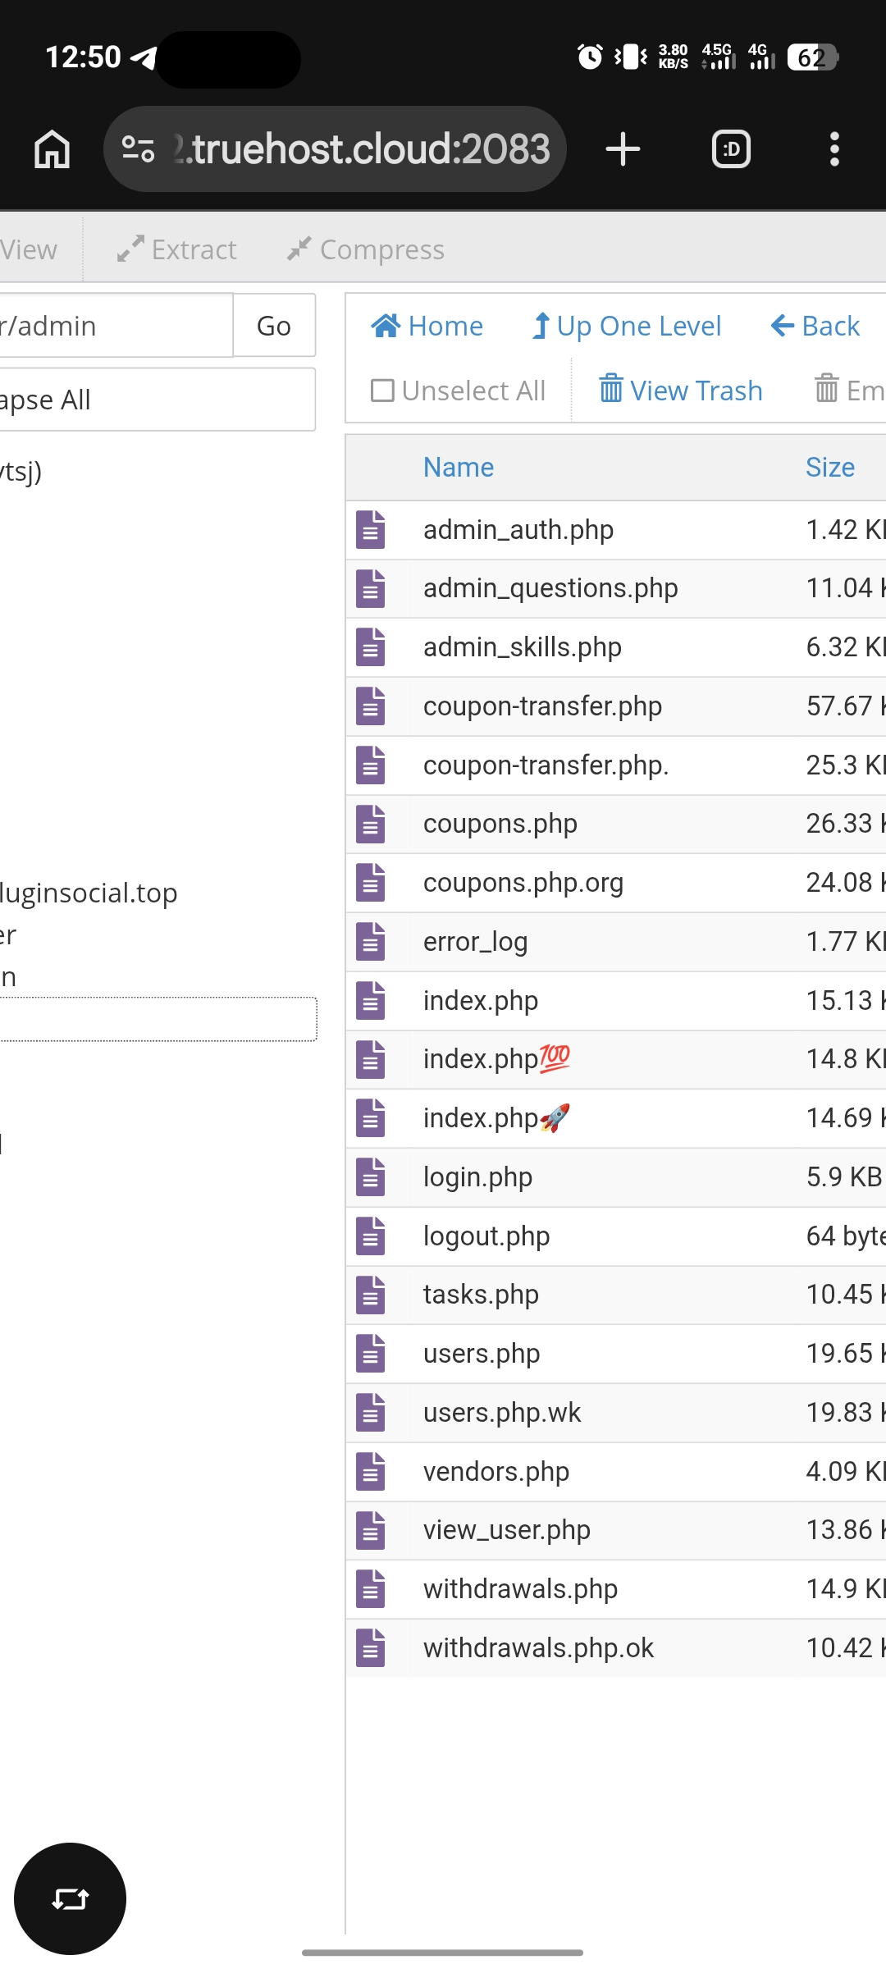The height and width of the screenshot is (1969, 886).
Task: Select admin_questions.php file name
Action: pos(550,588)
